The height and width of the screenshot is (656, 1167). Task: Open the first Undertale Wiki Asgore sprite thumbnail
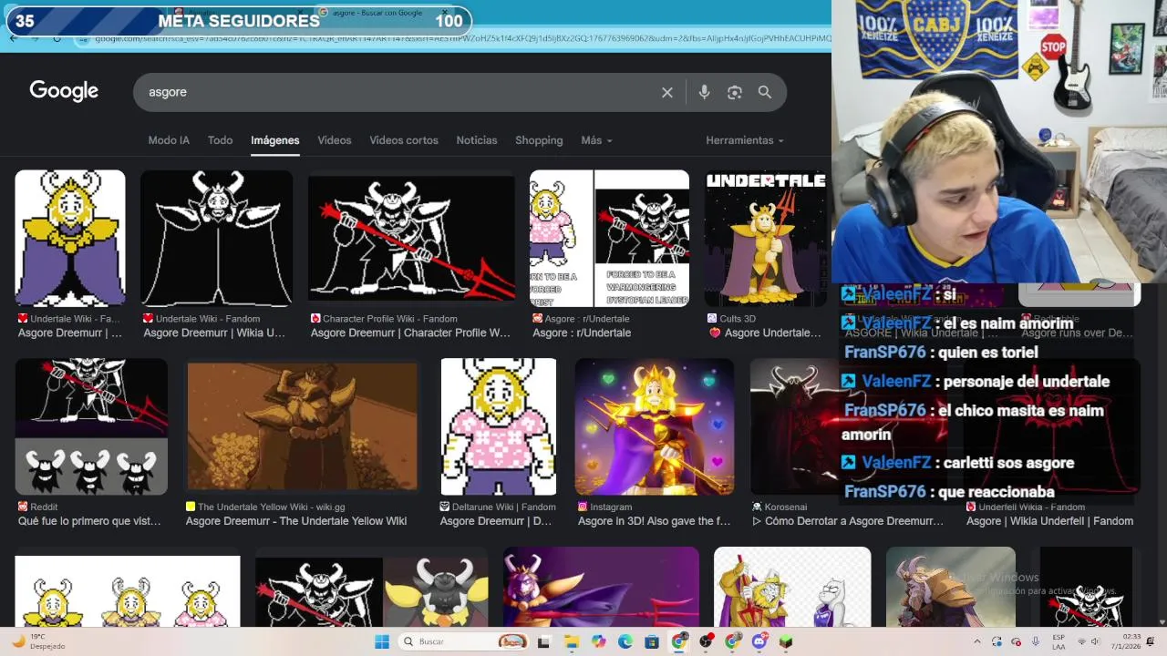point(70,238)
